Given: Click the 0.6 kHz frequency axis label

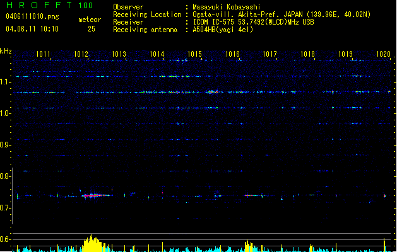Looking at the screenshot, I should coord(5,239).
